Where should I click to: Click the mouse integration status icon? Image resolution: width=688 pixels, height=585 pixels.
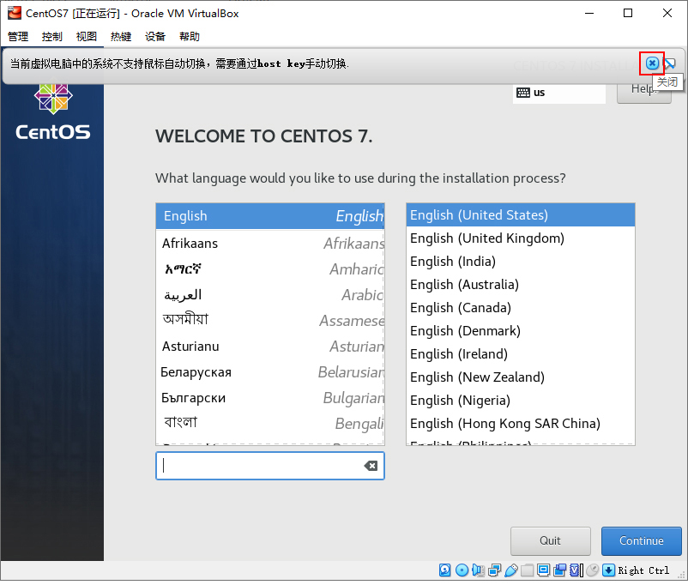592,570
